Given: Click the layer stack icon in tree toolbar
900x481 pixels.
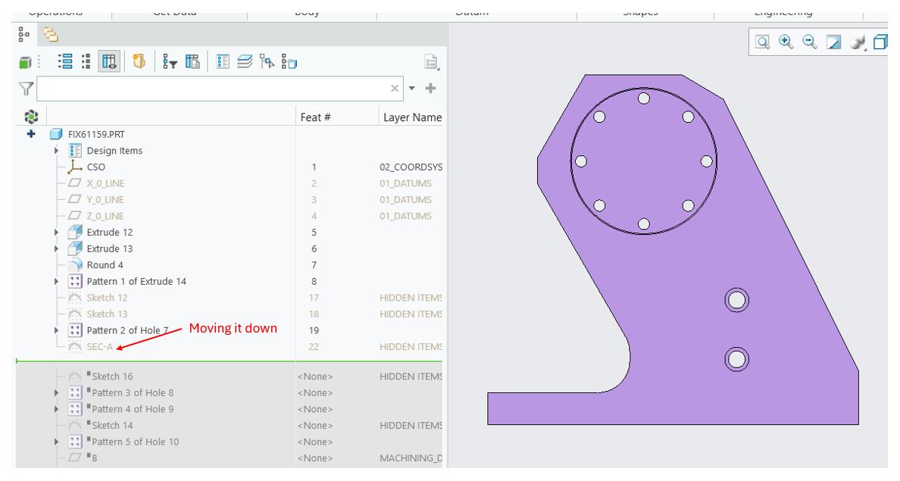Looking at the screenshot, I should [244, 61].
